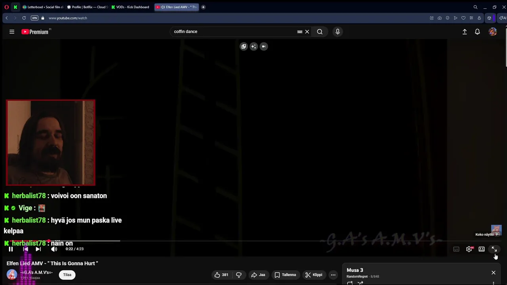Open Opera easy setup sliders icon
The width and height of the screenshot is (507, 285).
click(471, 18)
